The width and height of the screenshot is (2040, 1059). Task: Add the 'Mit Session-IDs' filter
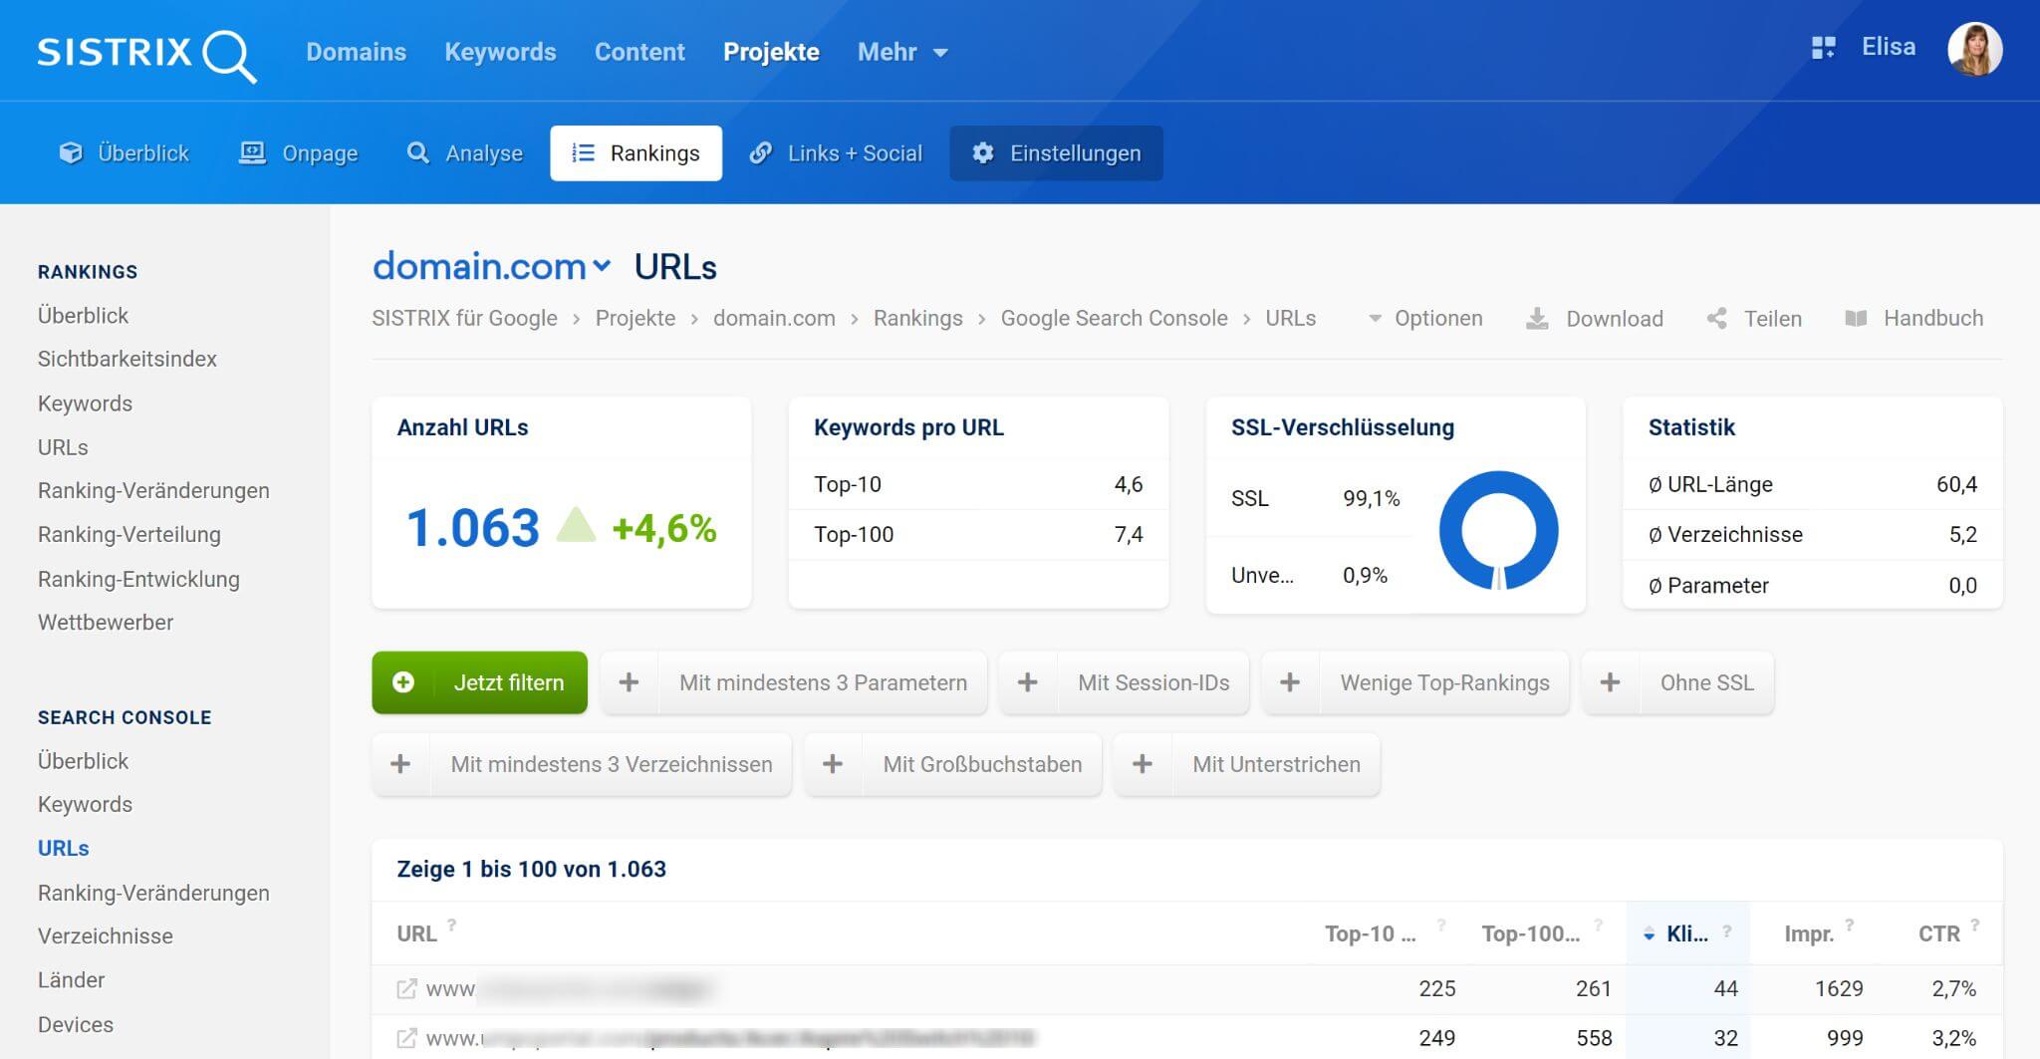(x=1124, y=683)
